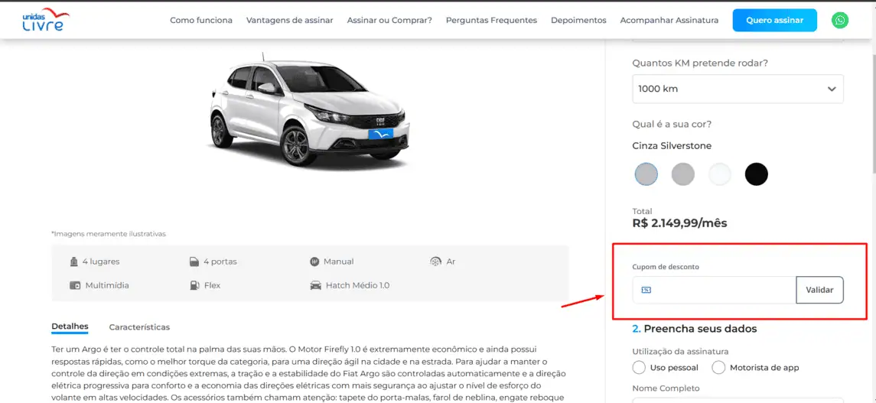
Task: Click the Manual gearbox icon
Action: pyautogui.click(x=314, y=262)
